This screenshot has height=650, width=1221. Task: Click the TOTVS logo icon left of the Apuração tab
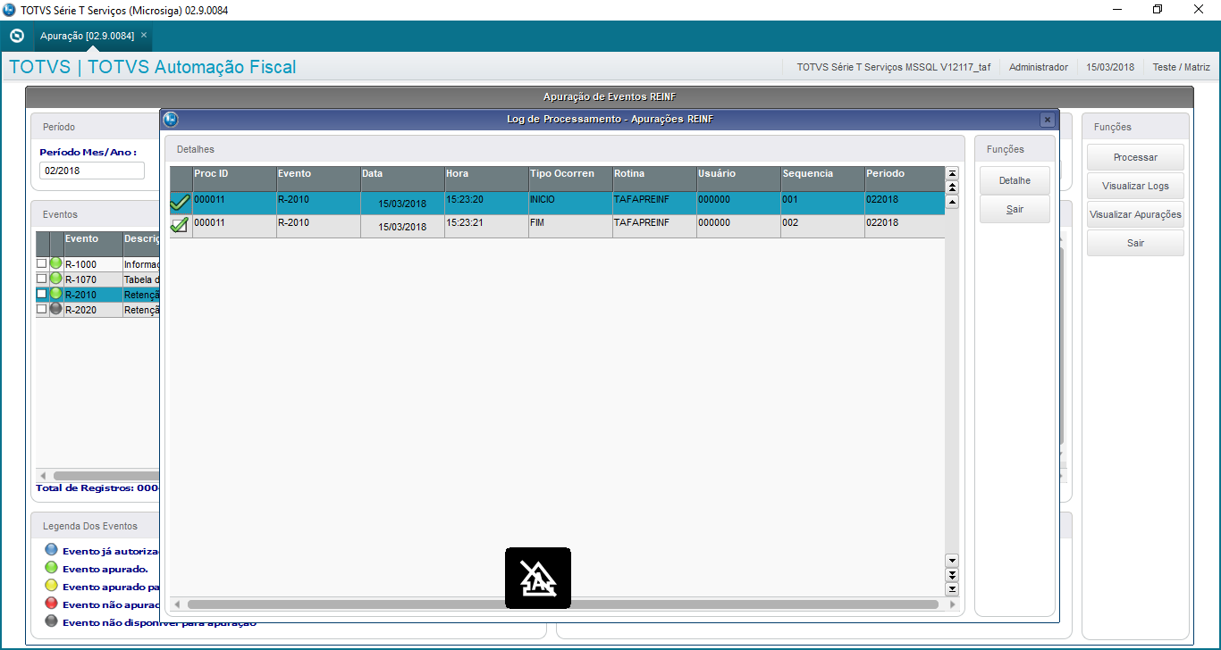[x=16, y=36]
